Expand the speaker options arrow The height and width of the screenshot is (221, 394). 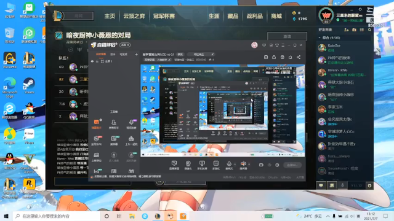(249, 165)
